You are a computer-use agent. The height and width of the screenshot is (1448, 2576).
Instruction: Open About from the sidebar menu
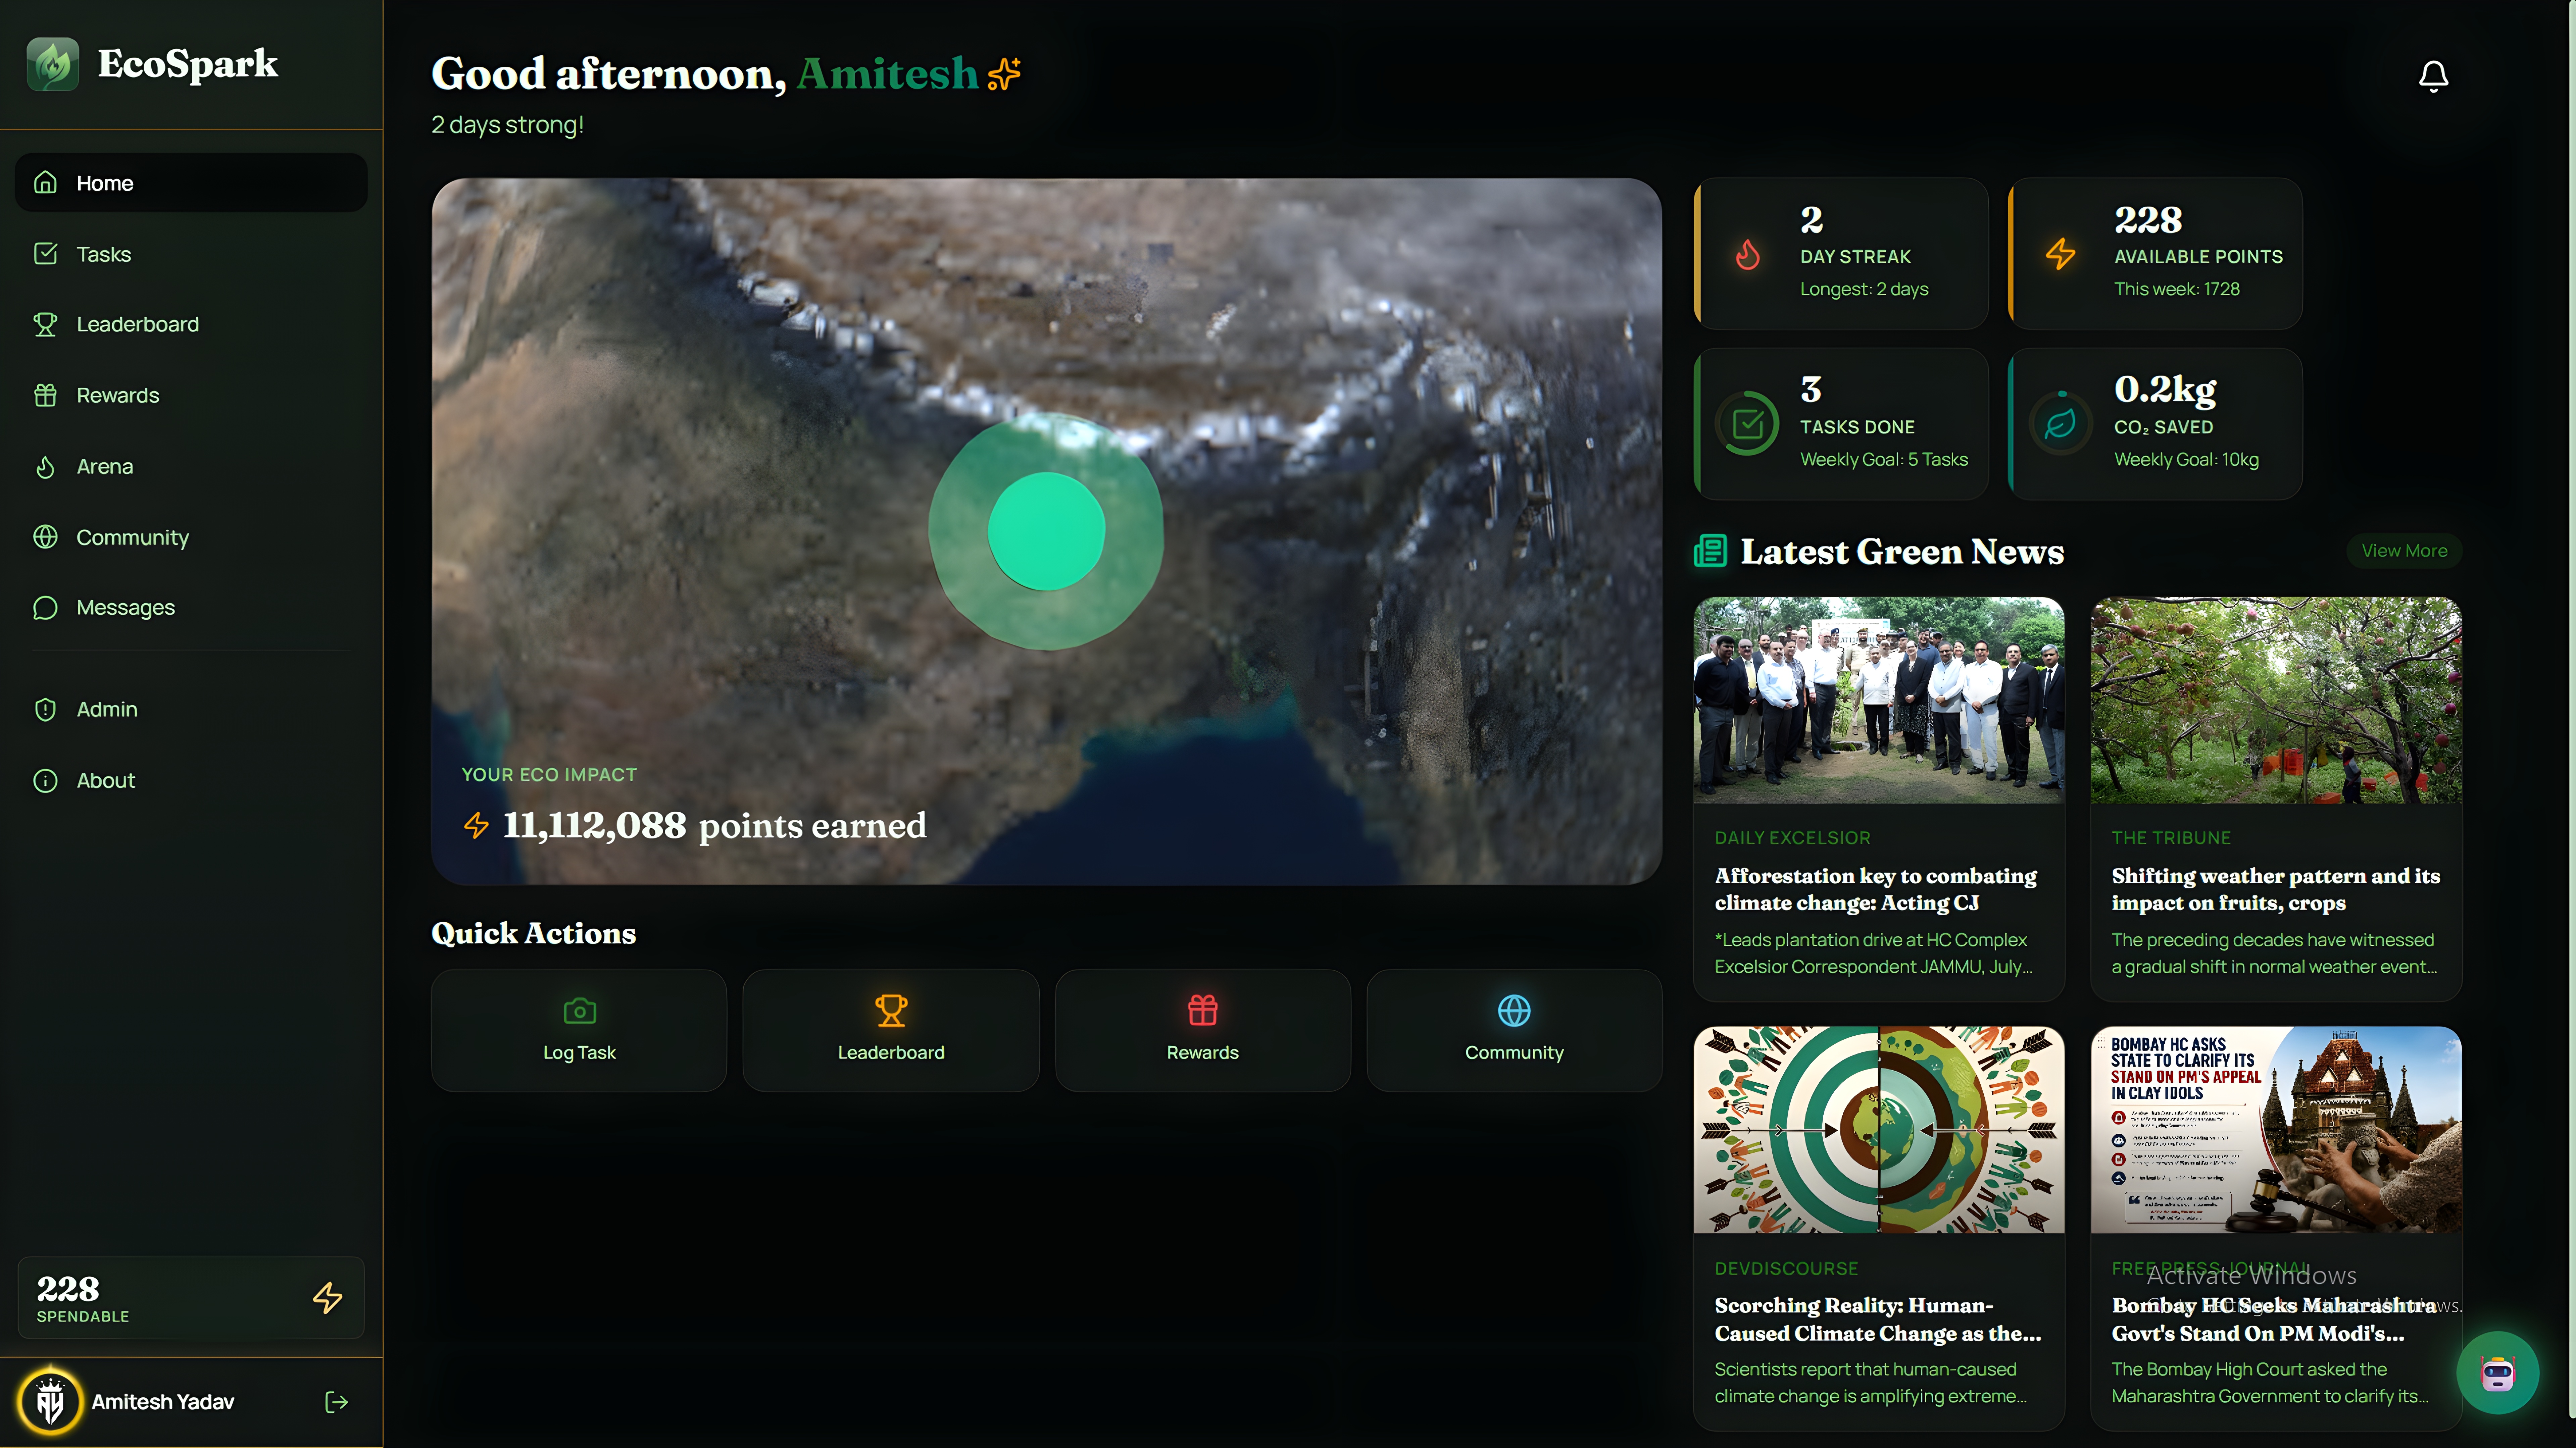coord(191,780)
